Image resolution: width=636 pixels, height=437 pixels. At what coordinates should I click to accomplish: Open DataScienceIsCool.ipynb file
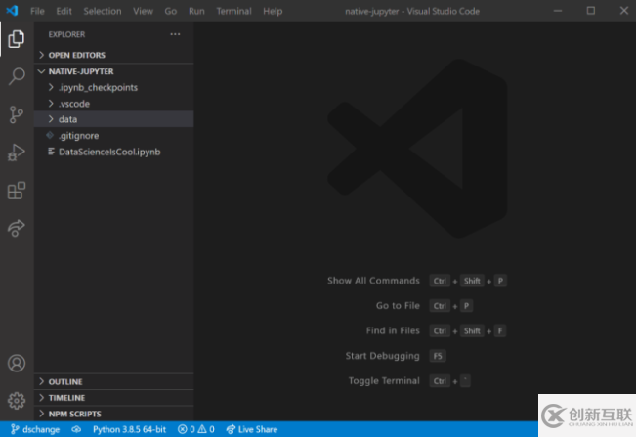(108, 152)
